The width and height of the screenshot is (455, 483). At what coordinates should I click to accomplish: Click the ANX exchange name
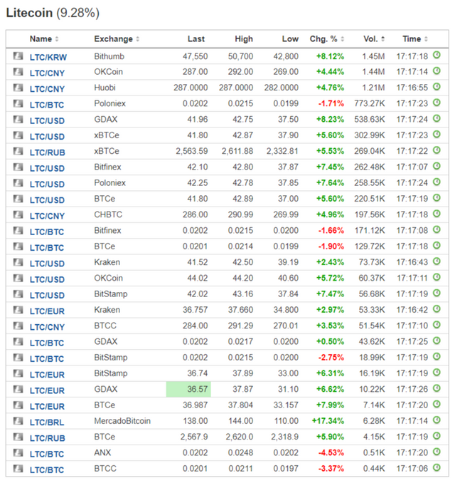[102, 453]
